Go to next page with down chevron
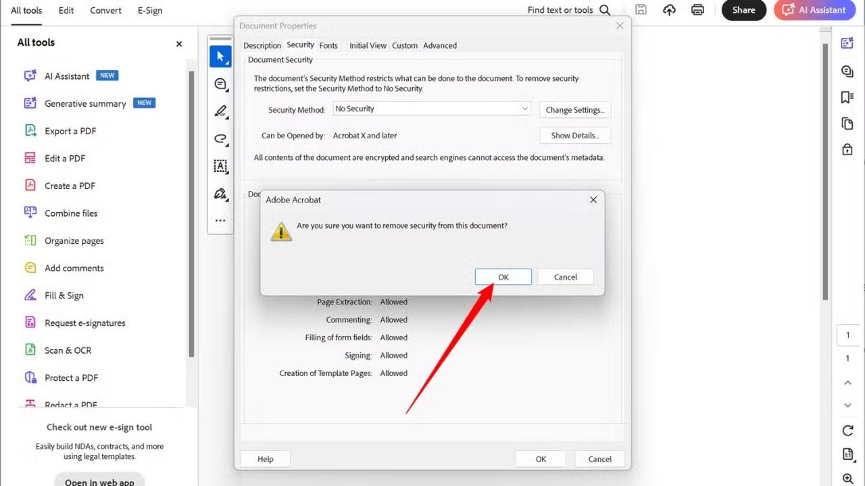This screenshot has height=486, width=865. (x=847, y=405)
